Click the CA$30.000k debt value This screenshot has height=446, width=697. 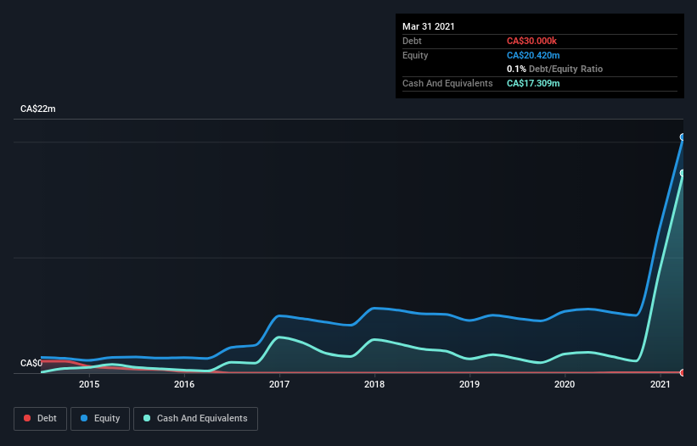[x=531, y=41]
